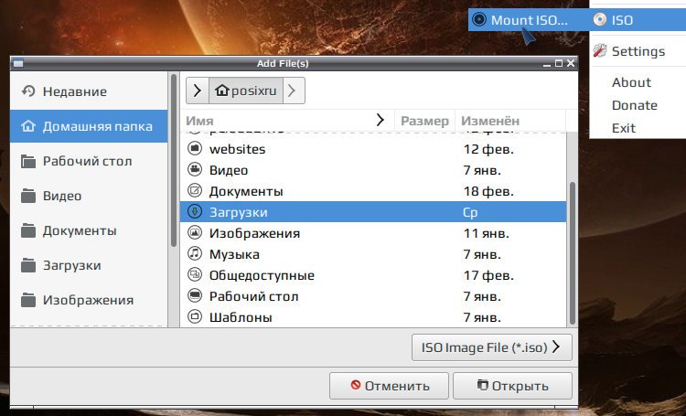This screenshot has height=416, width=686.
Task: Click folder icon next to Загрузки in sidebar
Action: pos(28,265)
